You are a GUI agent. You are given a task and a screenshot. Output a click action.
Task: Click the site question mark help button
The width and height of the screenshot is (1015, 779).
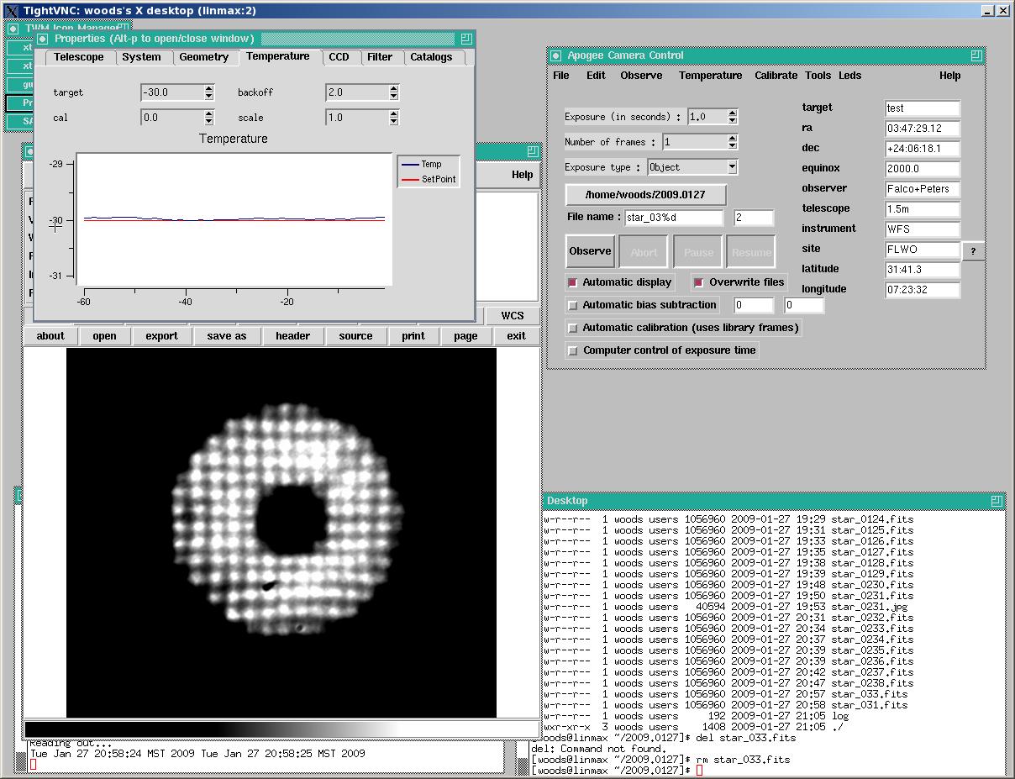coord(974,250)
